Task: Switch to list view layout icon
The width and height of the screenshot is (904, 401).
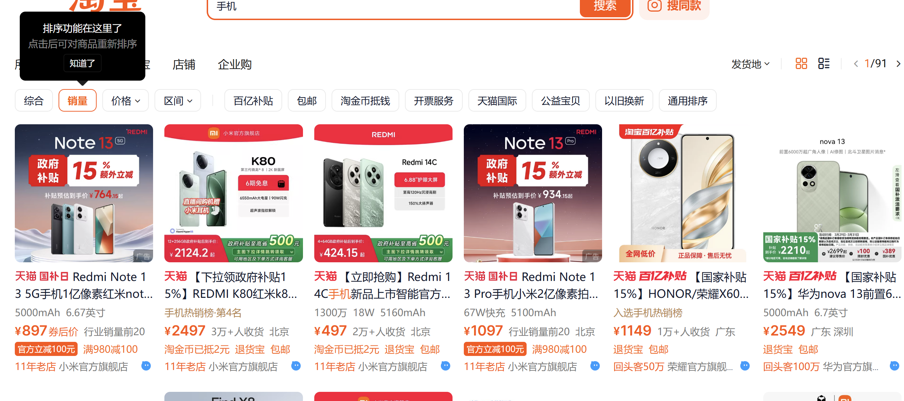Action: (824, 63)
